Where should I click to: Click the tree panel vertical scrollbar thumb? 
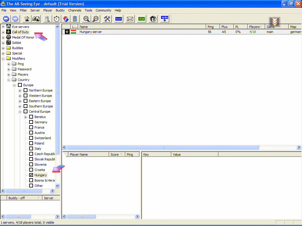(58, 92)
